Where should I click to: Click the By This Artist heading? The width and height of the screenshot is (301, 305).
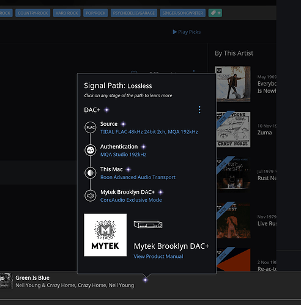click(234, 53)
